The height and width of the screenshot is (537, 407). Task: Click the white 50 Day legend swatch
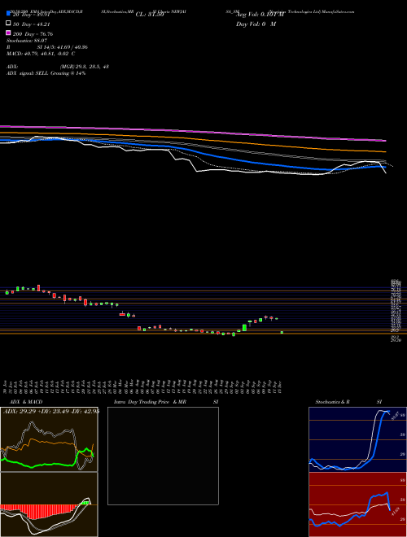point(8,23)
